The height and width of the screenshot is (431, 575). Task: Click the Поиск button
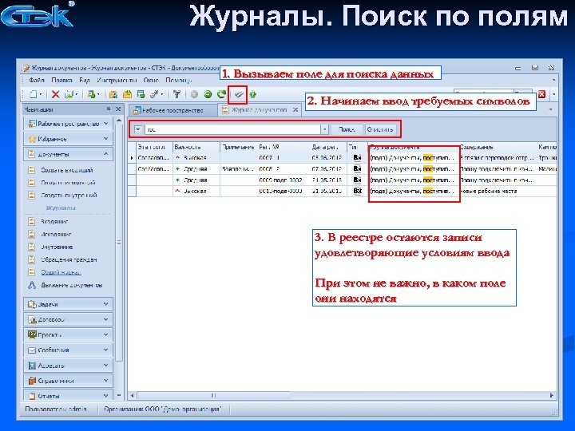(347, 129)
